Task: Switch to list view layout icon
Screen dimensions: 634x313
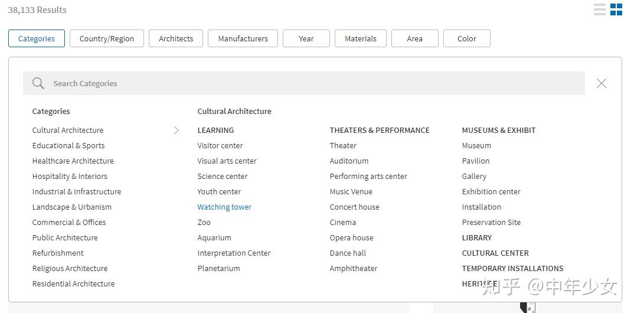Action: (x=600, y=9)
